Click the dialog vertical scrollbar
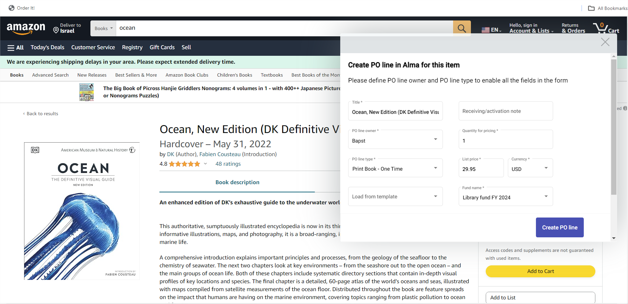 tap(613, 127)
